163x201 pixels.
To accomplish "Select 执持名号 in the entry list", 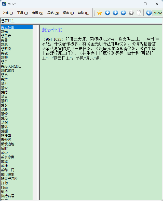I will [x=8, y=196].
